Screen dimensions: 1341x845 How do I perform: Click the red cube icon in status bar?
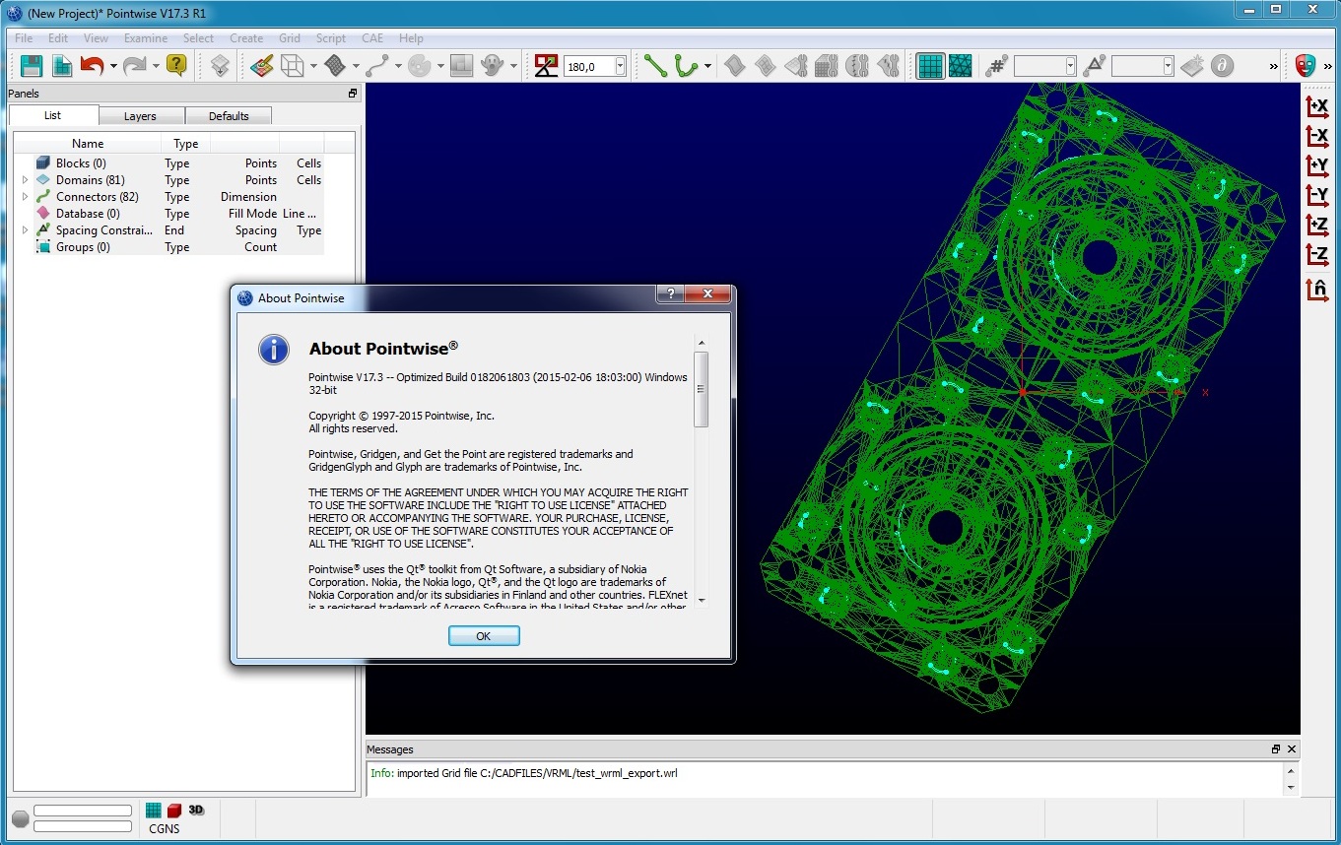(x=174, y=811)
